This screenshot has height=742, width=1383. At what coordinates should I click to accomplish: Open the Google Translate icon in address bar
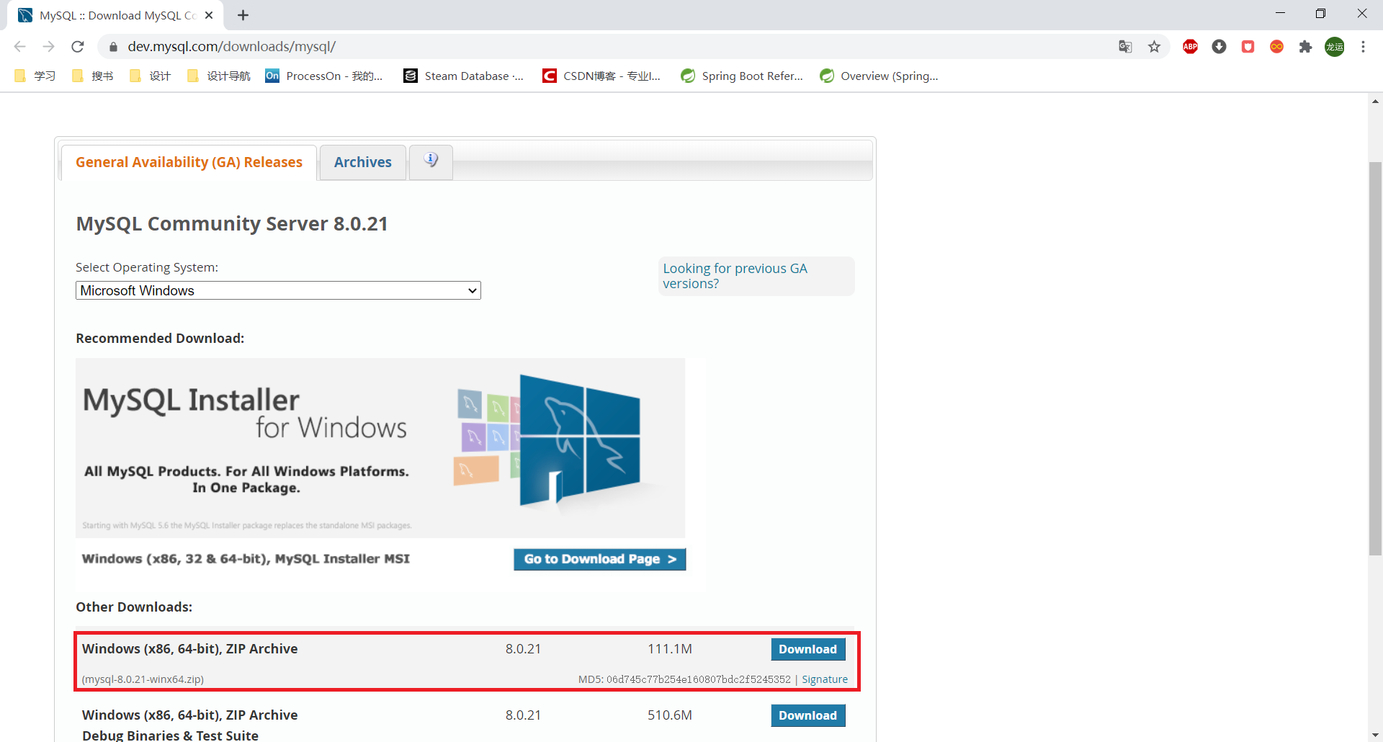(x=1125, y=47)
